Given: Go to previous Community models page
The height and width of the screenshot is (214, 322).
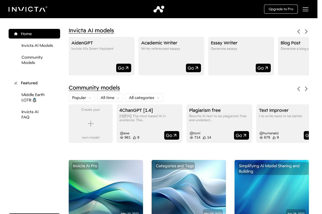Looking at the screenshot, I should coord(299,89).
